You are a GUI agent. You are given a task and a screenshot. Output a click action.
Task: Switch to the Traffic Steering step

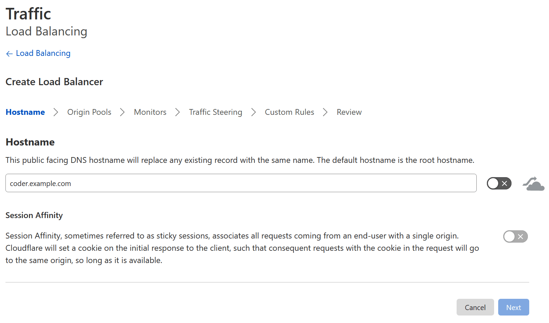(216, 112)
